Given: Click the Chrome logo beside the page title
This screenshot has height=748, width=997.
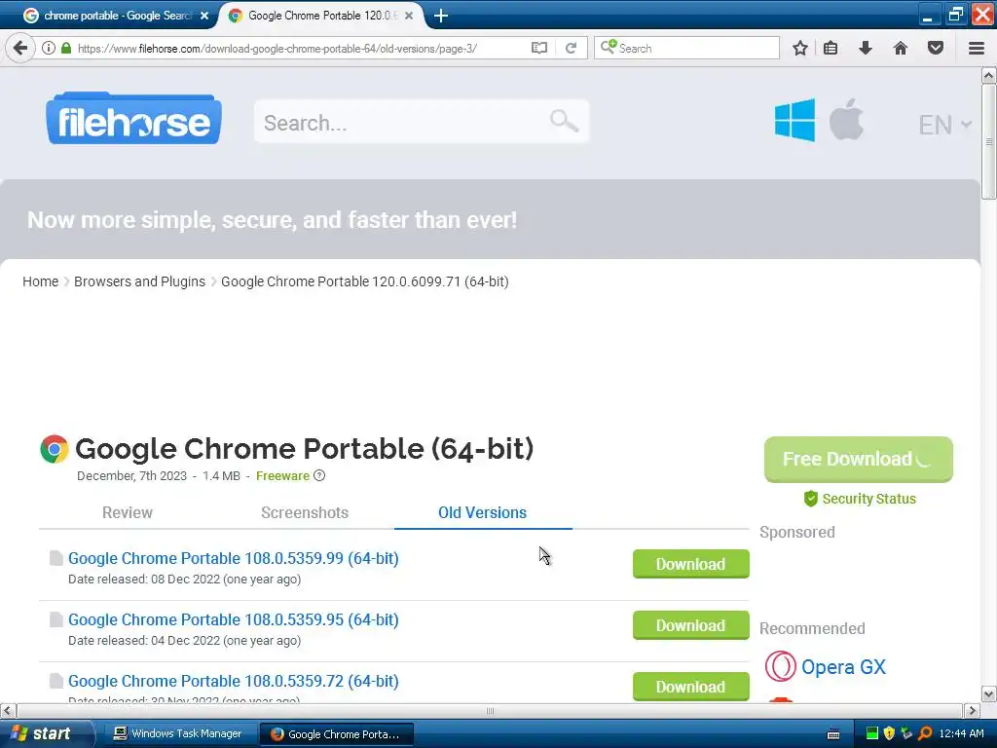Looking at the screenshot, I should tap(55, 448).
